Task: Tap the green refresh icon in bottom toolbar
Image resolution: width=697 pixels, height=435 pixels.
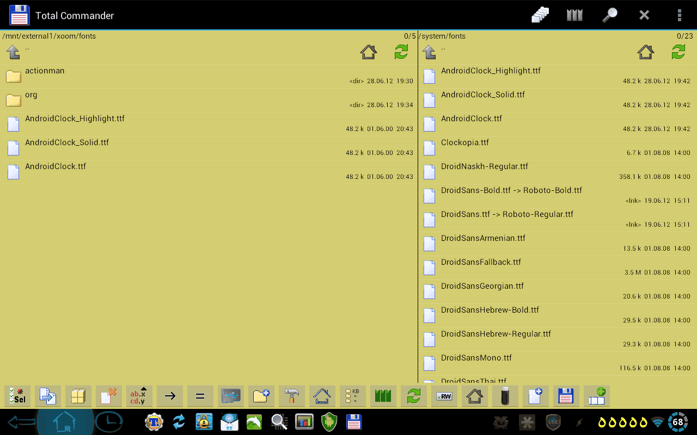Action: click(x=414, y=396)
